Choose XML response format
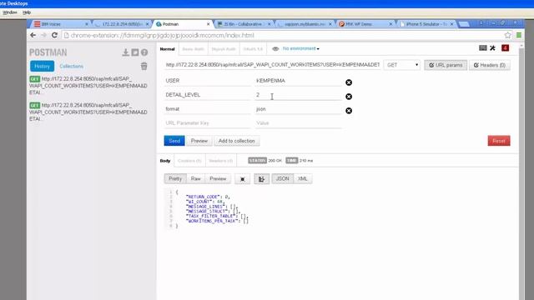Screen dimensions: 534x300 [302, 179]
